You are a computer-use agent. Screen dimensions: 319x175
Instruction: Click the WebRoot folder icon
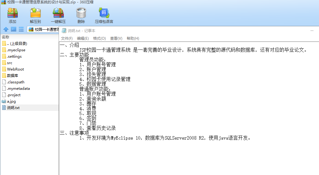4,69
